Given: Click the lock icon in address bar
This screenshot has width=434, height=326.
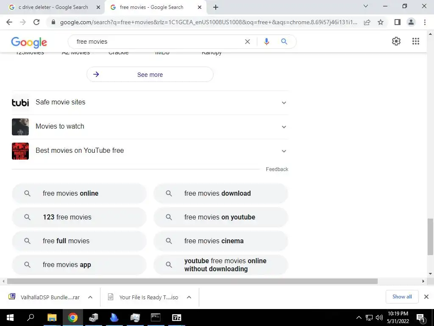Looking at the screenshot, I should (x=53, y=22).
